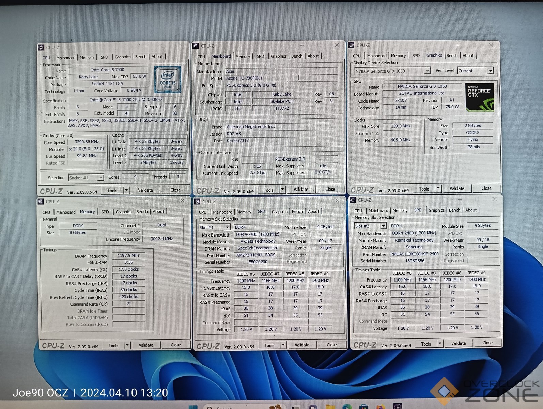Image resolution: width=543 pixels, height=409 pixels.
Task: Open Graphics tab in Slot #2 window
Action: pos(436,210)
